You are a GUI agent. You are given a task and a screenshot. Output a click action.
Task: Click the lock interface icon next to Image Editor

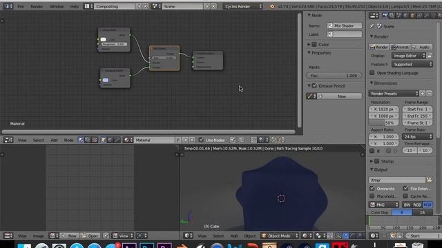430,56
